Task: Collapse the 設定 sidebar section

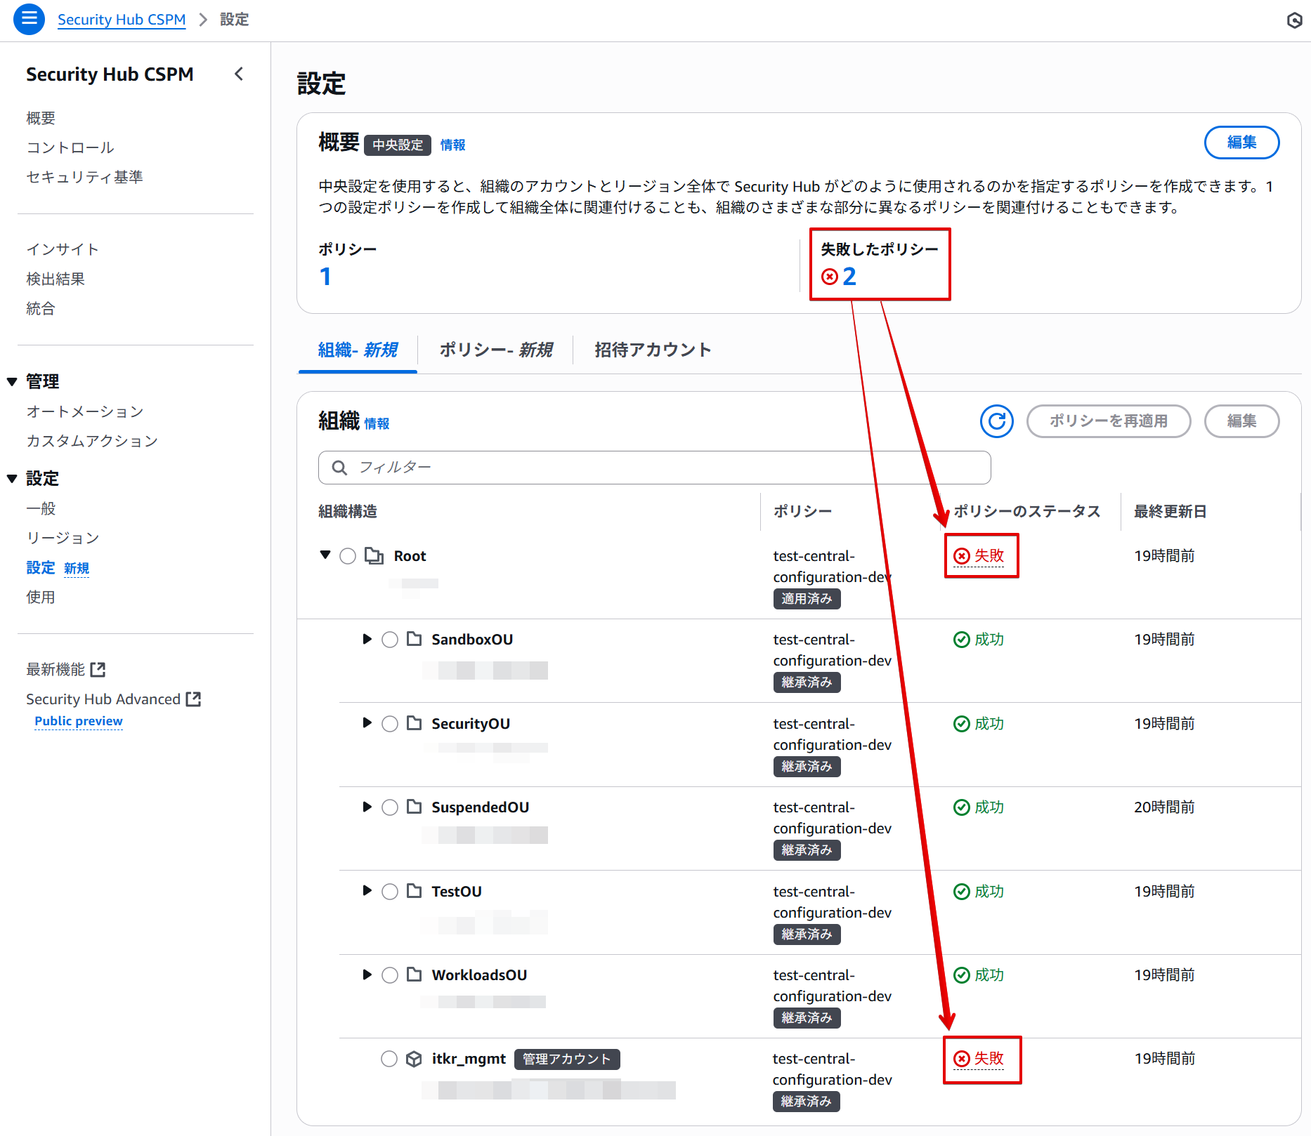Action: 12,479
